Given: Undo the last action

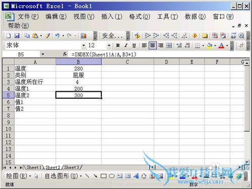Looking at the screenshot, I should click(x=57, y=36).
